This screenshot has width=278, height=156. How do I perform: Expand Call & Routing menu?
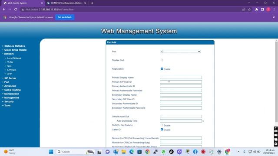coord(13,90)
